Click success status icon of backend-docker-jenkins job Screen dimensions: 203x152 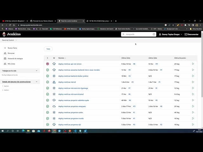pos(48,76)
